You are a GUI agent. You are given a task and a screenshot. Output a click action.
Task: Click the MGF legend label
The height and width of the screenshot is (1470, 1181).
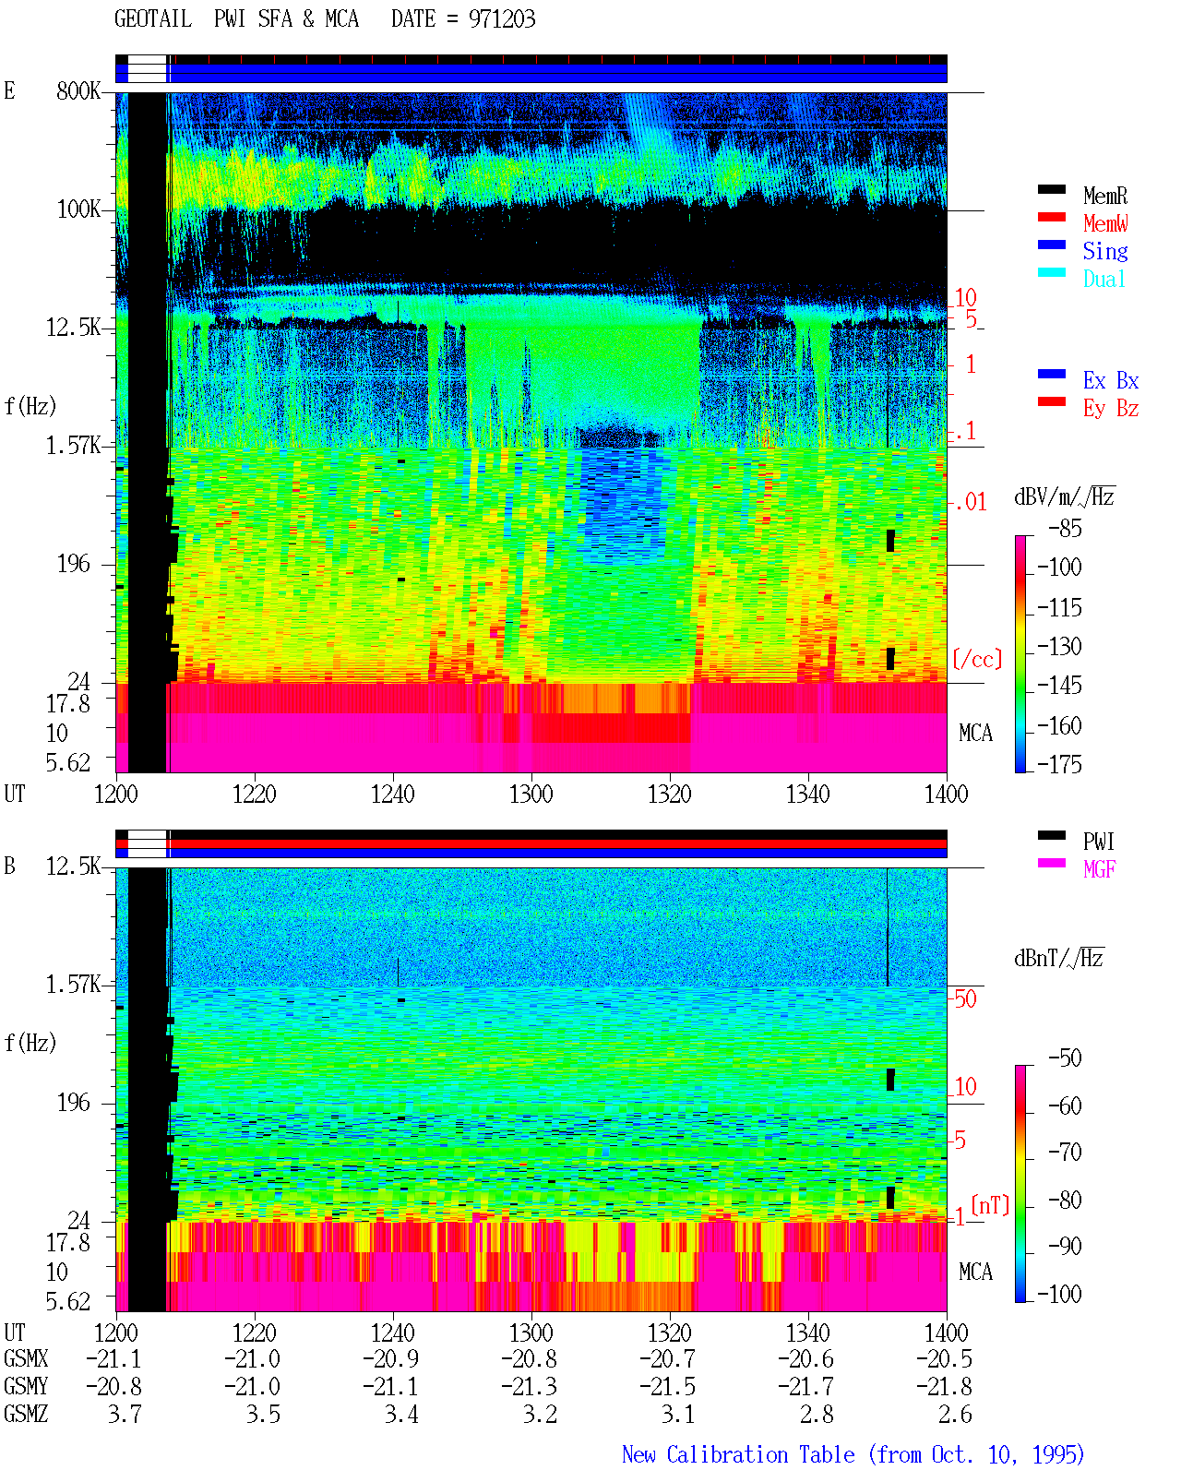pyautogui.click(x=1100, y=869)
